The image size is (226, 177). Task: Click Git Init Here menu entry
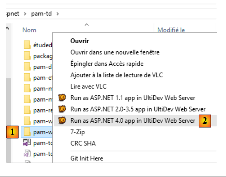coord(87,159)
